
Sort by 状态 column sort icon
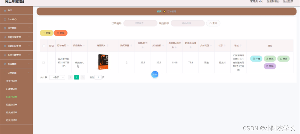click(225, 46)
